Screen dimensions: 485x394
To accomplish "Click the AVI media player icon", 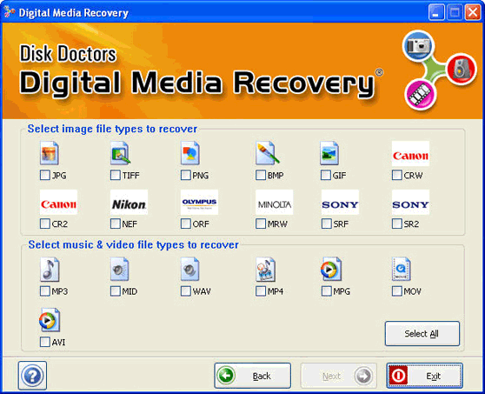I will click(x=50, y=320).
